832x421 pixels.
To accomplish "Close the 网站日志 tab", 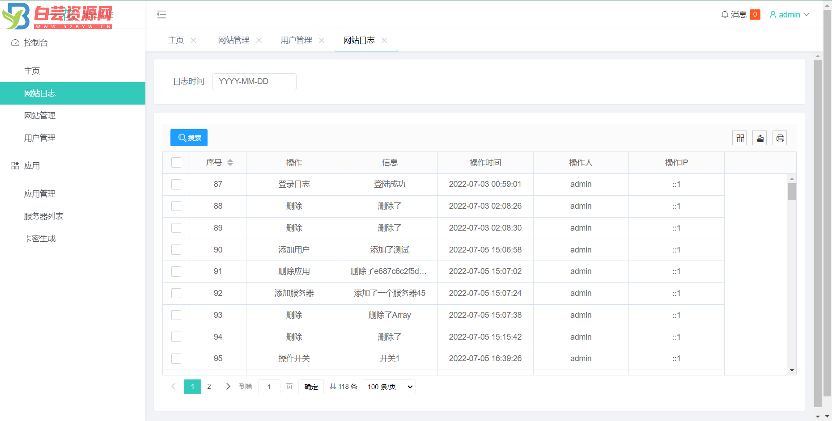I will 384,40.
